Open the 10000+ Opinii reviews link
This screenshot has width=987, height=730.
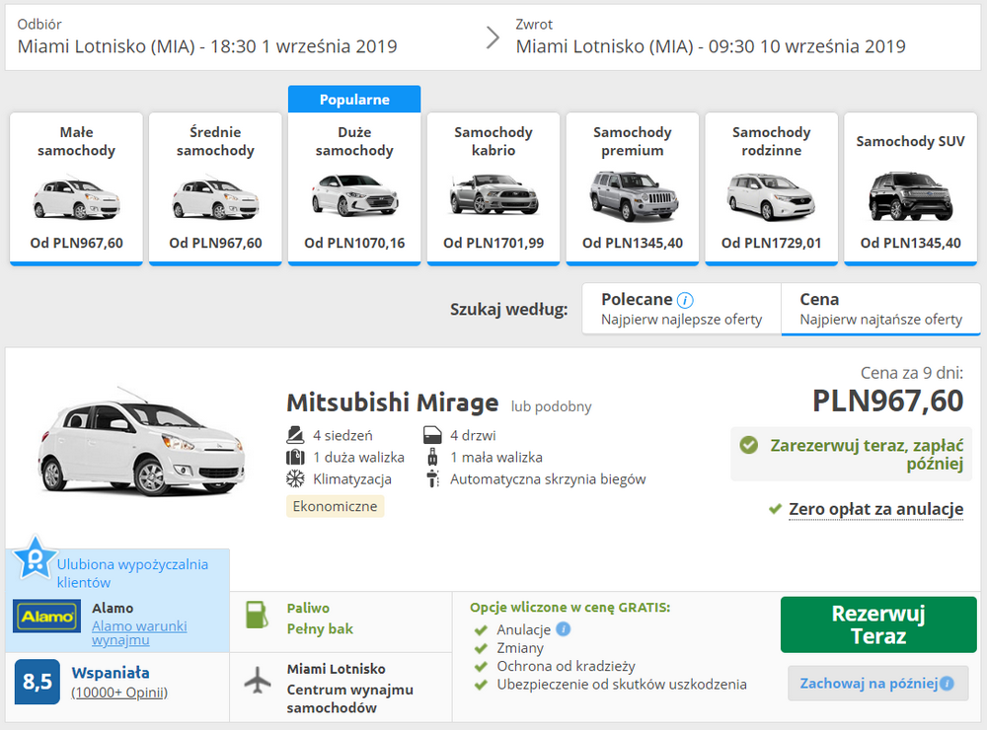pos(119,693)
